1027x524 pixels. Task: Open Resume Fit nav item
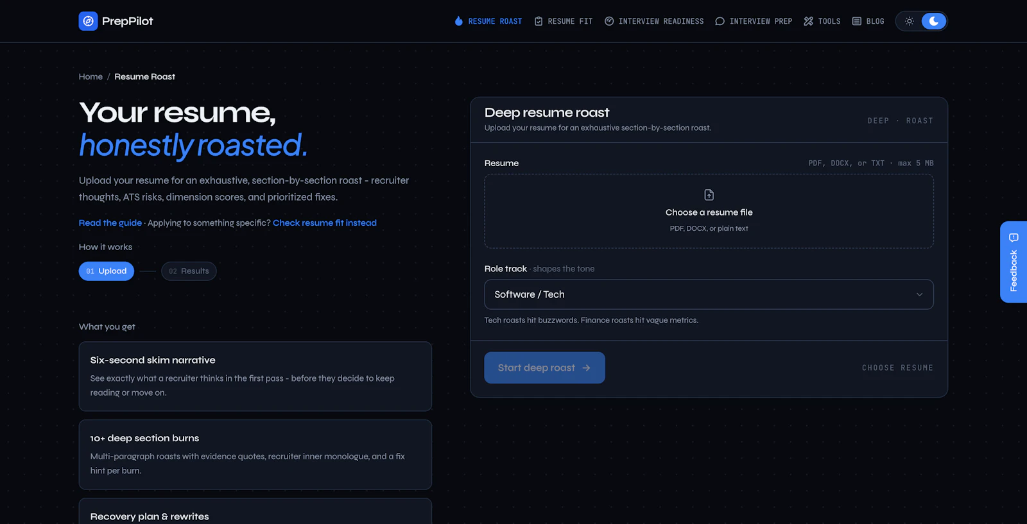(564, 21)
